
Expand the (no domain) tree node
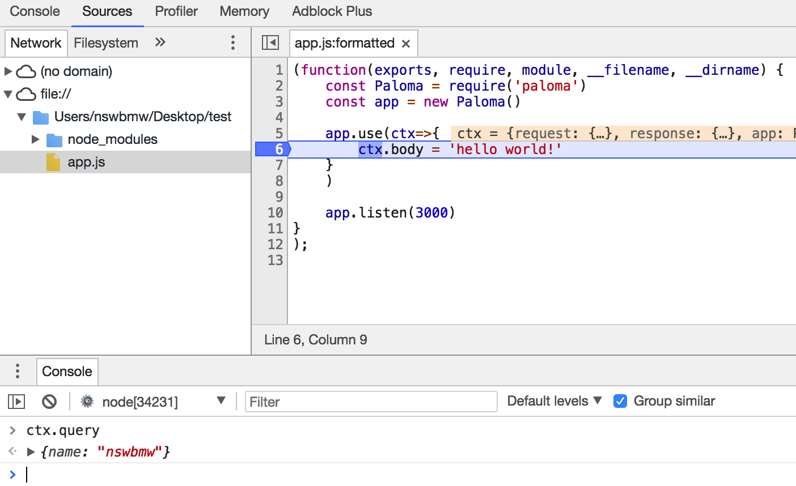pyautogui.click(x=8, y=71)
